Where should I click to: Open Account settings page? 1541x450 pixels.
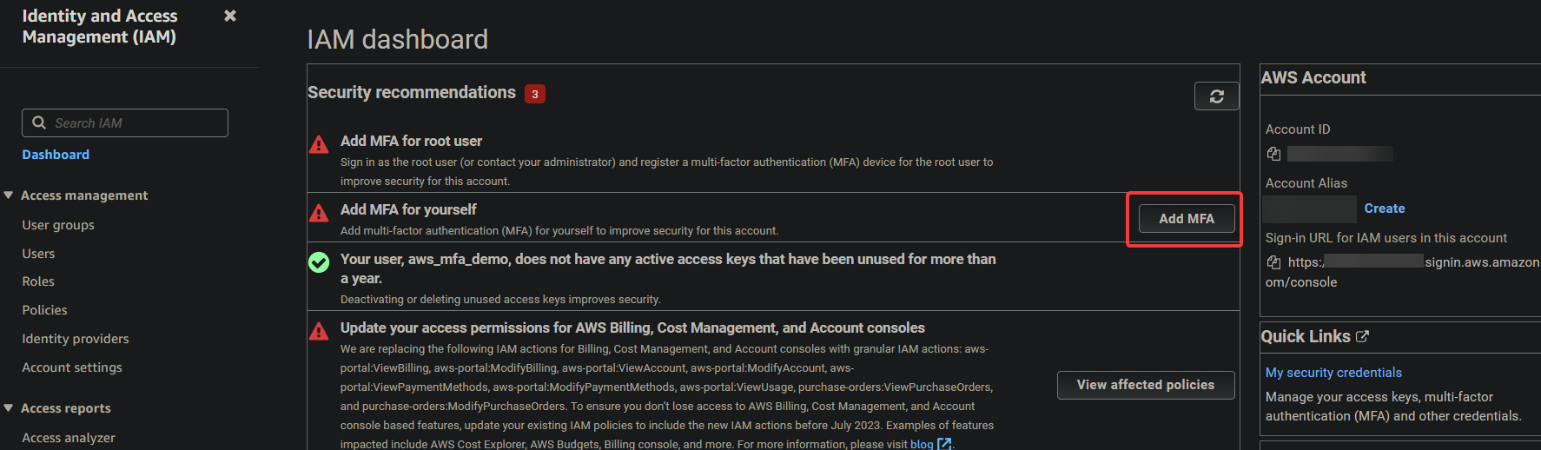(72, 367)
